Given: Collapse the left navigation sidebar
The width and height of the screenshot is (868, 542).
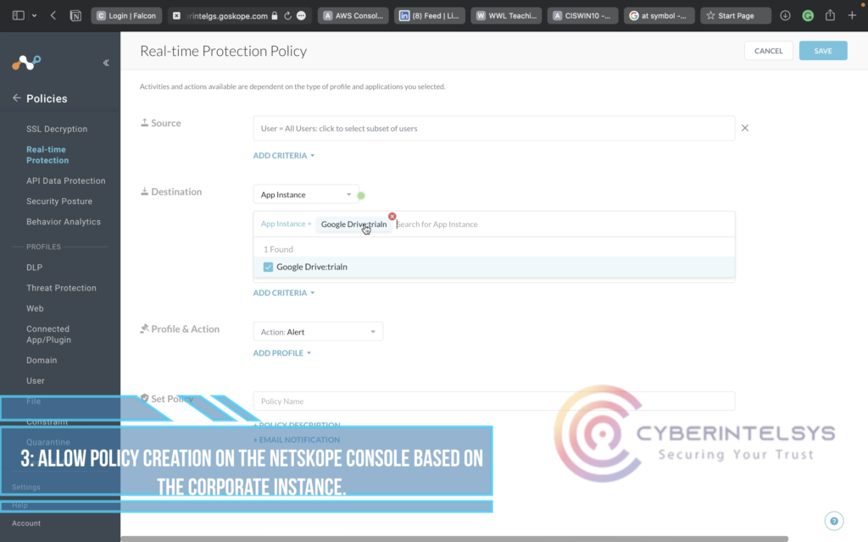Looking at the screenshot, I should coord(106,63).
